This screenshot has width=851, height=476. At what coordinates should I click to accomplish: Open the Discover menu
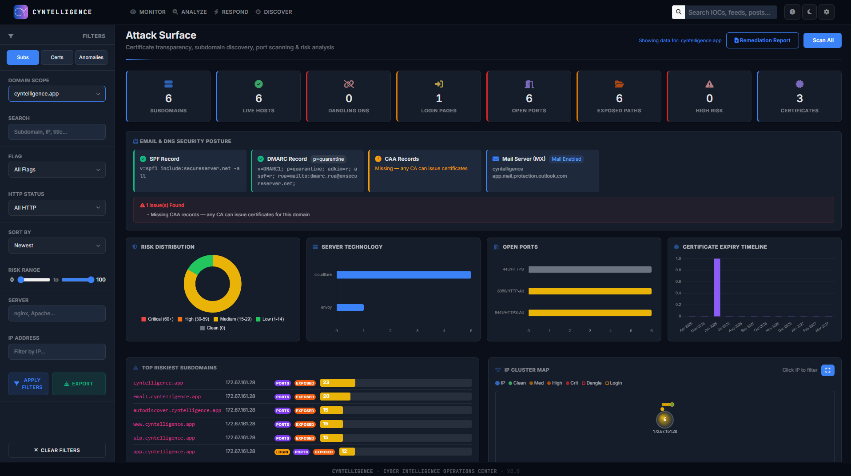(x=274, y=12)
